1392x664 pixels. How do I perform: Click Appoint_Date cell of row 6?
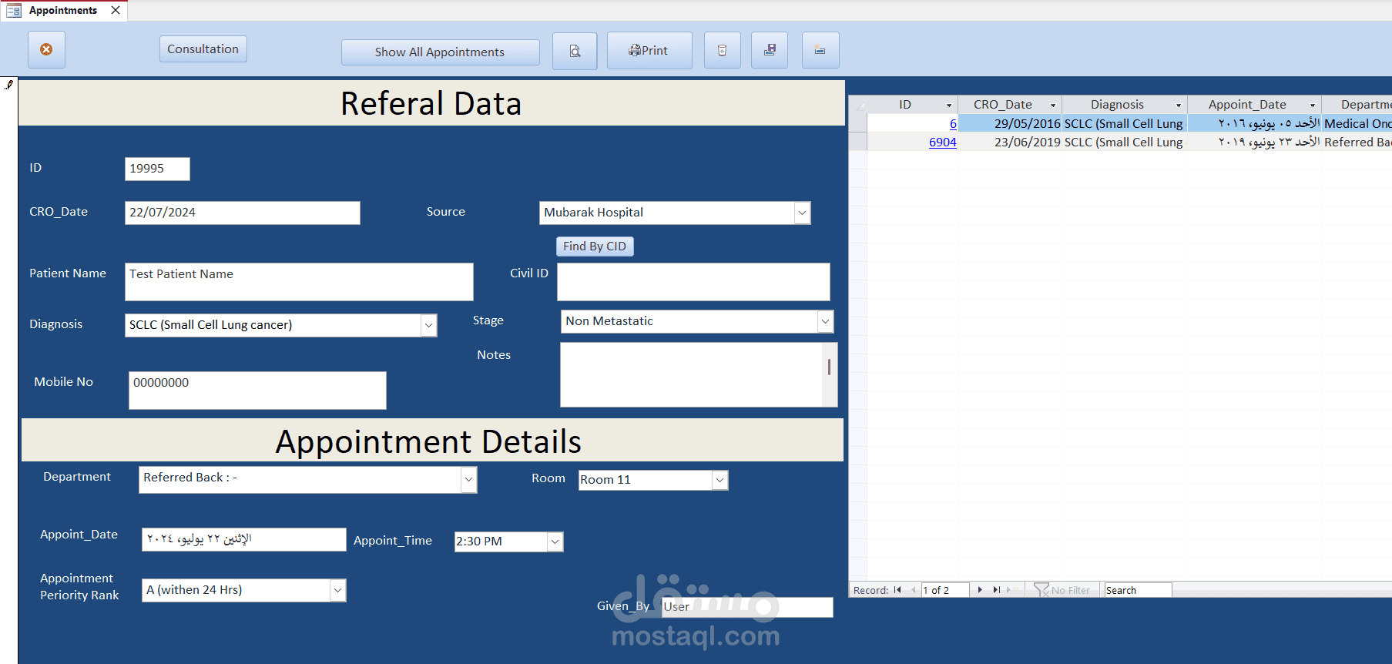1254,124
